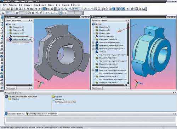Expand Приклеить элемент вращения:1 node
Image resolution: width=177 pixels, height=129 pixels.
[x=93, y=45]
